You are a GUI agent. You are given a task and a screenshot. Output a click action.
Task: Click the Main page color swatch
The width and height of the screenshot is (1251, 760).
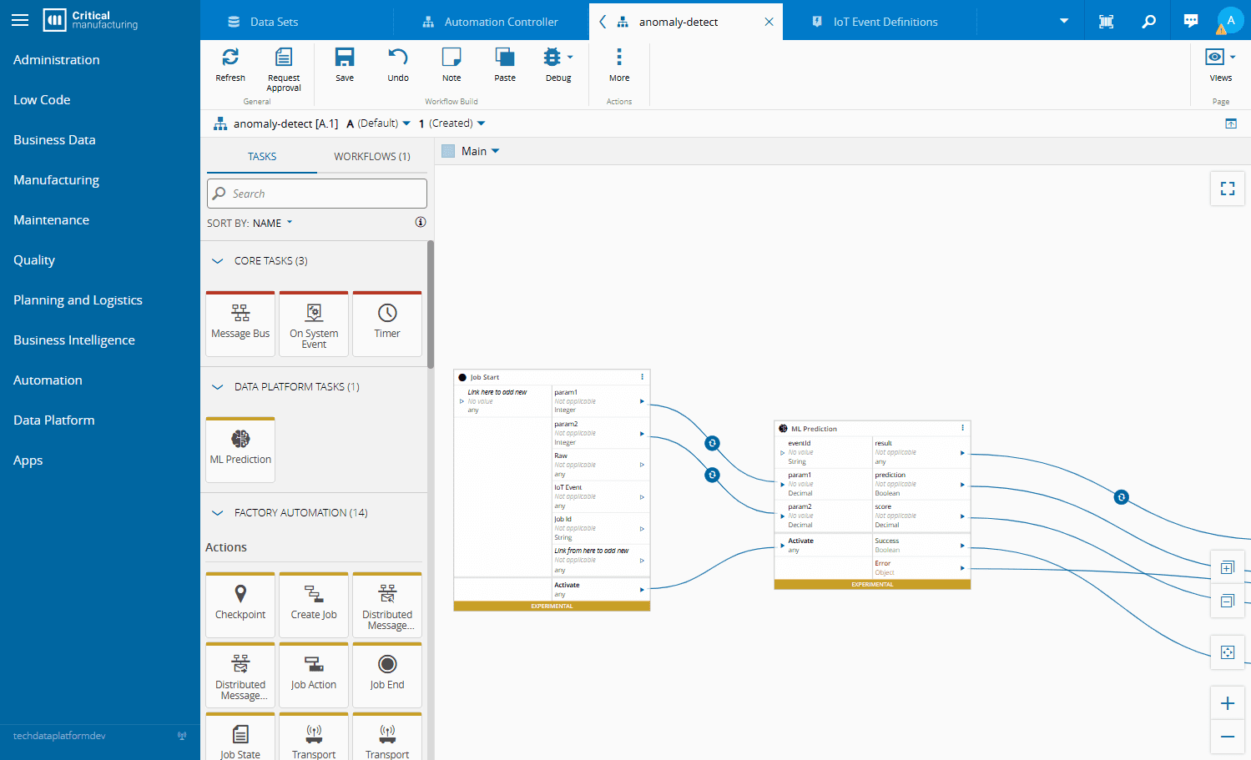[x=448, y=151]
